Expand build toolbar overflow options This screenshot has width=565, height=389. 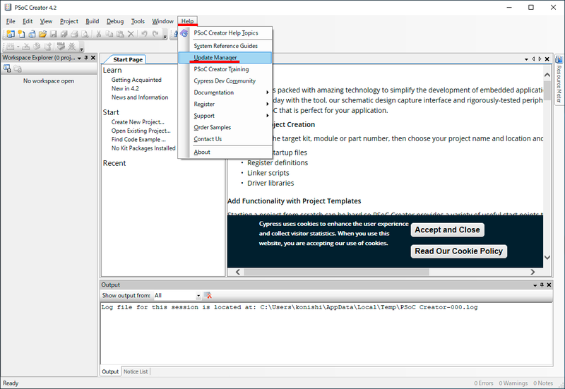tap(81, 47)
